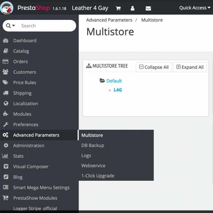Click the Advanced Parameters gears icon
Image resolution: width=213 pixels, height=213 pixels.
pyautogui.click(x=5, y=135)
